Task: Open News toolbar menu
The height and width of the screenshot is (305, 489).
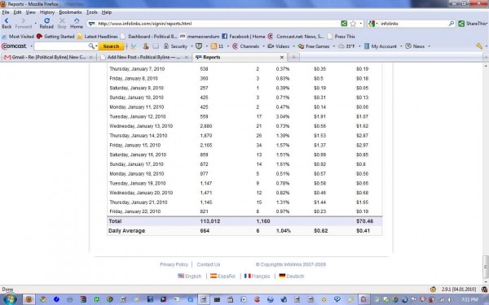Action: [417, 46]
